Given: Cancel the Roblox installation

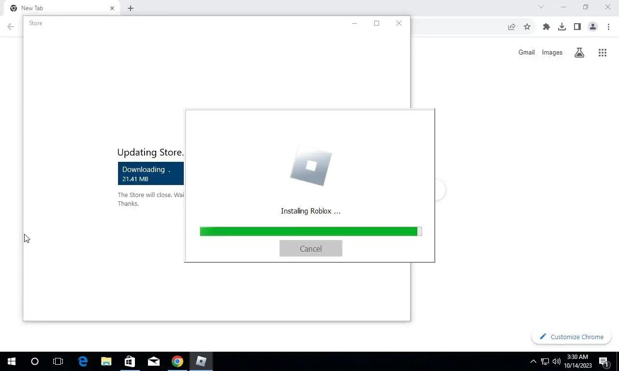Looking at the screenshot, I should coord(310,249).
